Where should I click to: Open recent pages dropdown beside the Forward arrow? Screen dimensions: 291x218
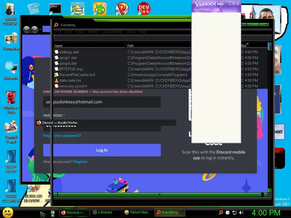[40, 29]
